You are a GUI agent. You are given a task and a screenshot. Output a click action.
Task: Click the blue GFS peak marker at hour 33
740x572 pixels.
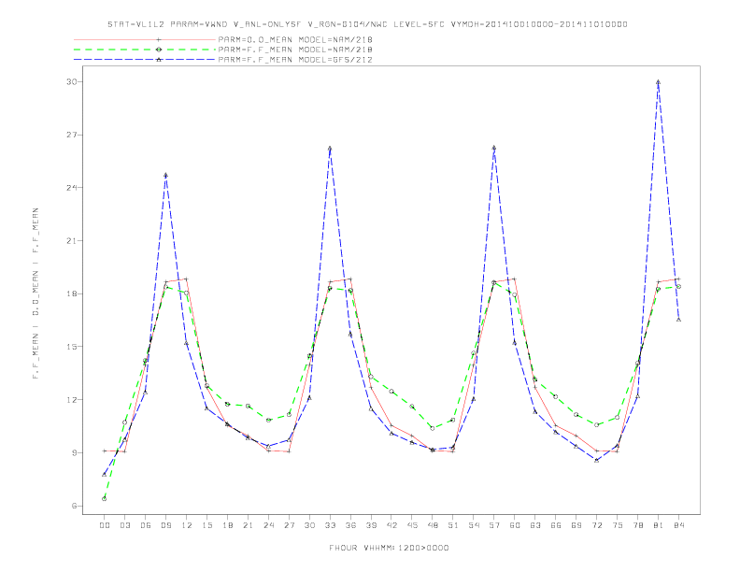point(330,149)
